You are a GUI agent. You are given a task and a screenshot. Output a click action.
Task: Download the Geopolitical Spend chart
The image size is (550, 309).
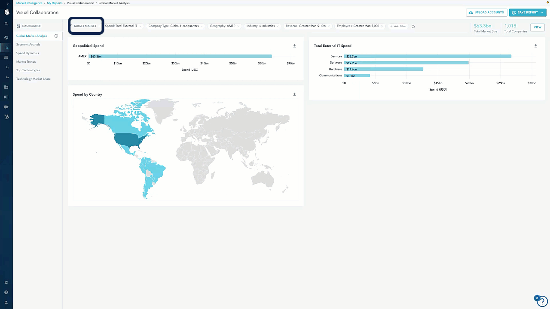pos(295,45)
